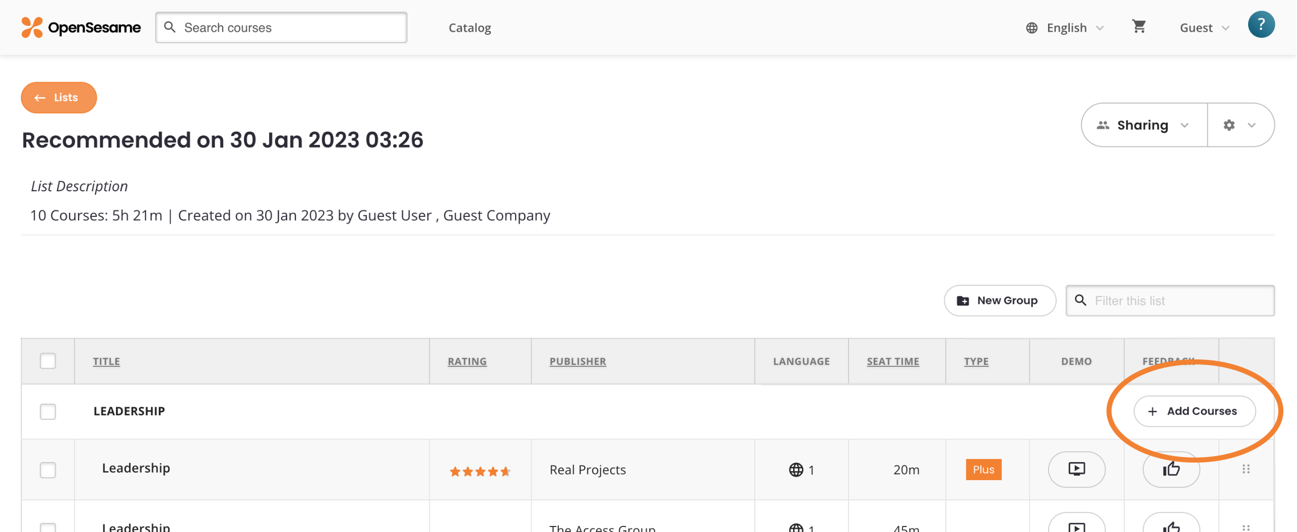This screenshot has height=532, width=1297.
Task: Sort the list by the RATING column
Action: tap(467, 361)
